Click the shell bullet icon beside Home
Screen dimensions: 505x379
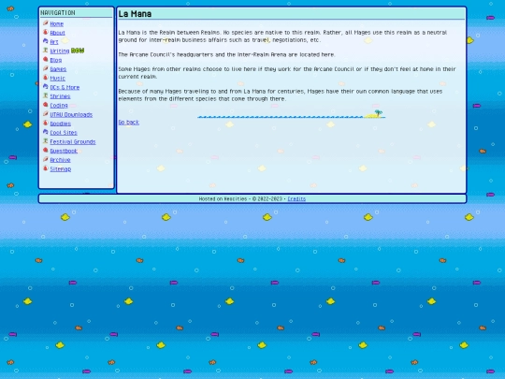(x=46, y=23)
